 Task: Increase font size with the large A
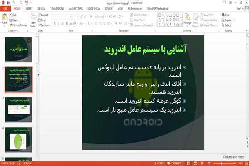point(81,16)
